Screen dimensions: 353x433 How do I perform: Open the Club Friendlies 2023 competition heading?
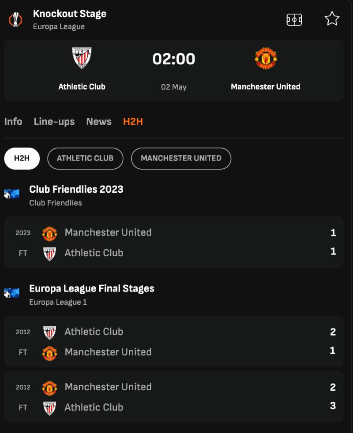pyautogui.click(x=76, y=190)
